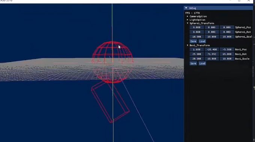Screen dimensions: 255x142
Task: Click Sphere1_Scale X value 10.000
Action: [x=197, y=37]
